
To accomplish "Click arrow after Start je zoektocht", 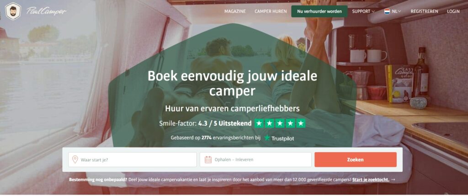I will pos(393,180).
